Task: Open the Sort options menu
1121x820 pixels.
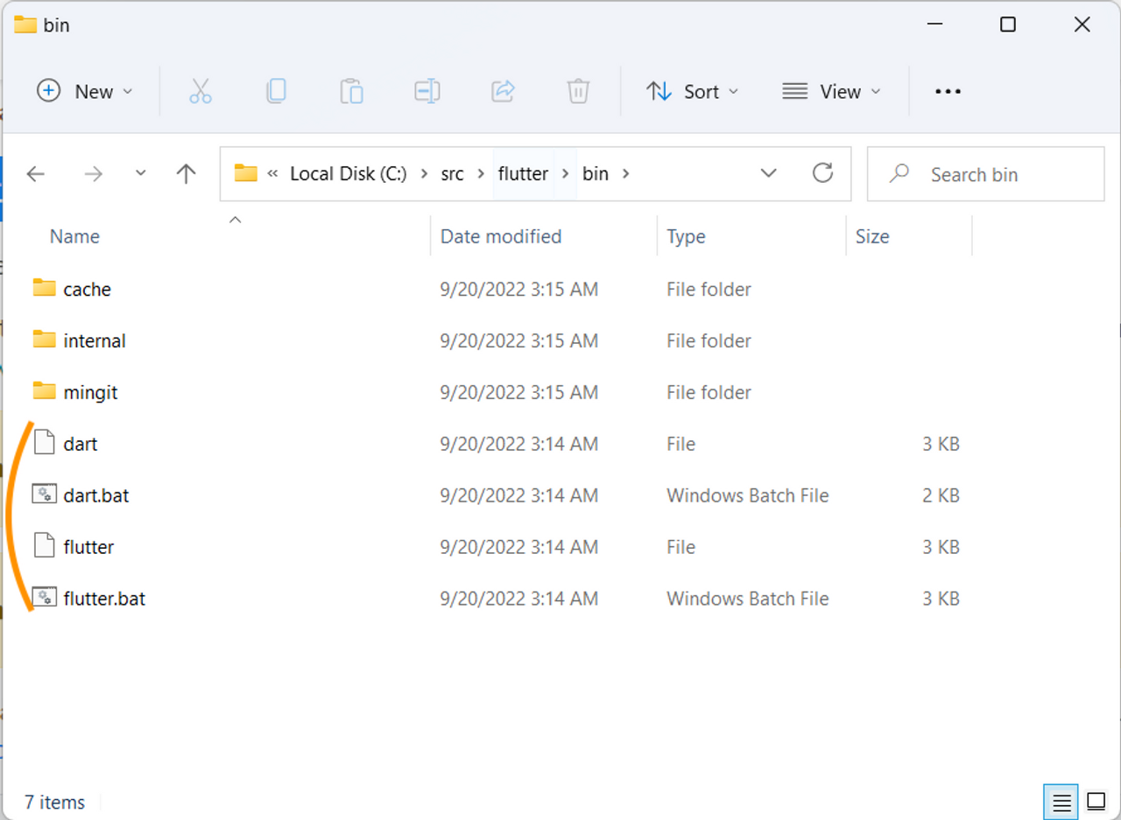Action: click(x=693, y=91)
